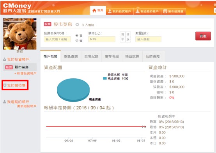Click the red 總報酬率 0% value
216x153 pixels.
point(172,98)
